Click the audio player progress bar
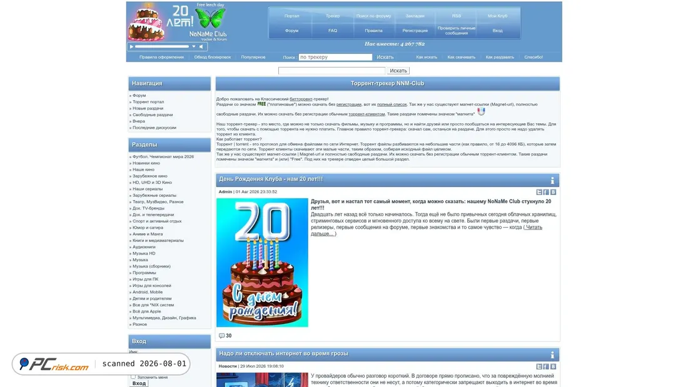 162,46
